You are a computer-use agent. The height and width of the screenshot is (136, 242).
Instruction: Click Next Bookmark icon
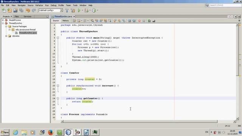(x=119, y=21)
